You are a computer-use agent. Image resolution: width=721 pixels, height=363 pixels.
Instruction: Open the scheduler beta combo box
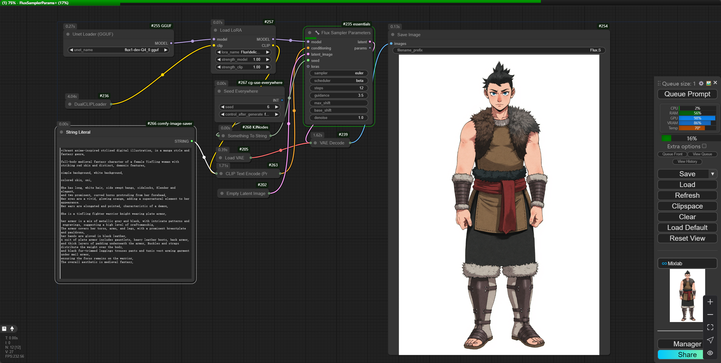point(338,81)
